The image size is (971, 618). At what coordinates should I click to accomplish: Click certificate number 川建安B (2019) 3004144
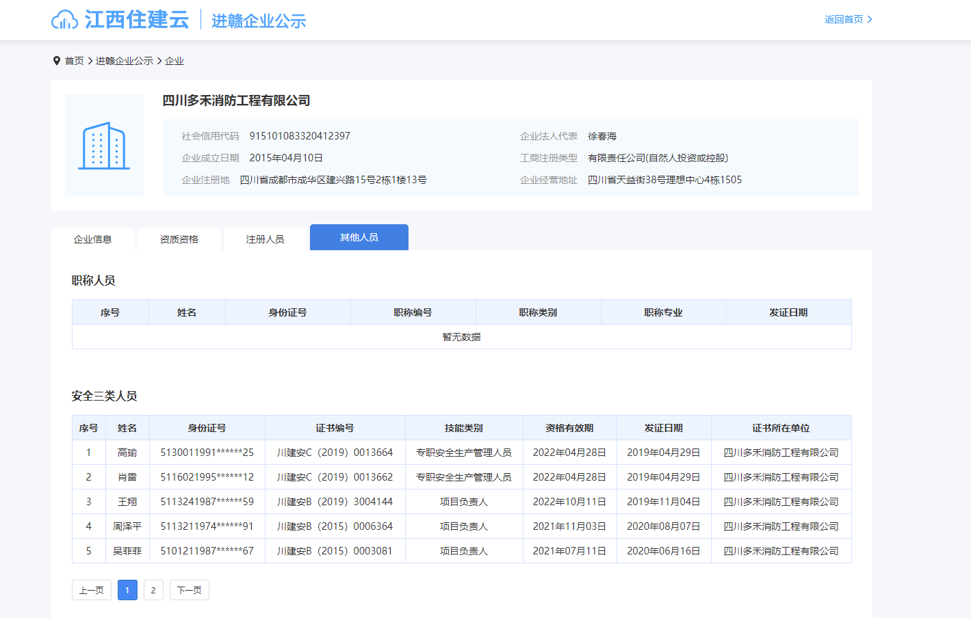pyautogui.click(x=335, y=502)
